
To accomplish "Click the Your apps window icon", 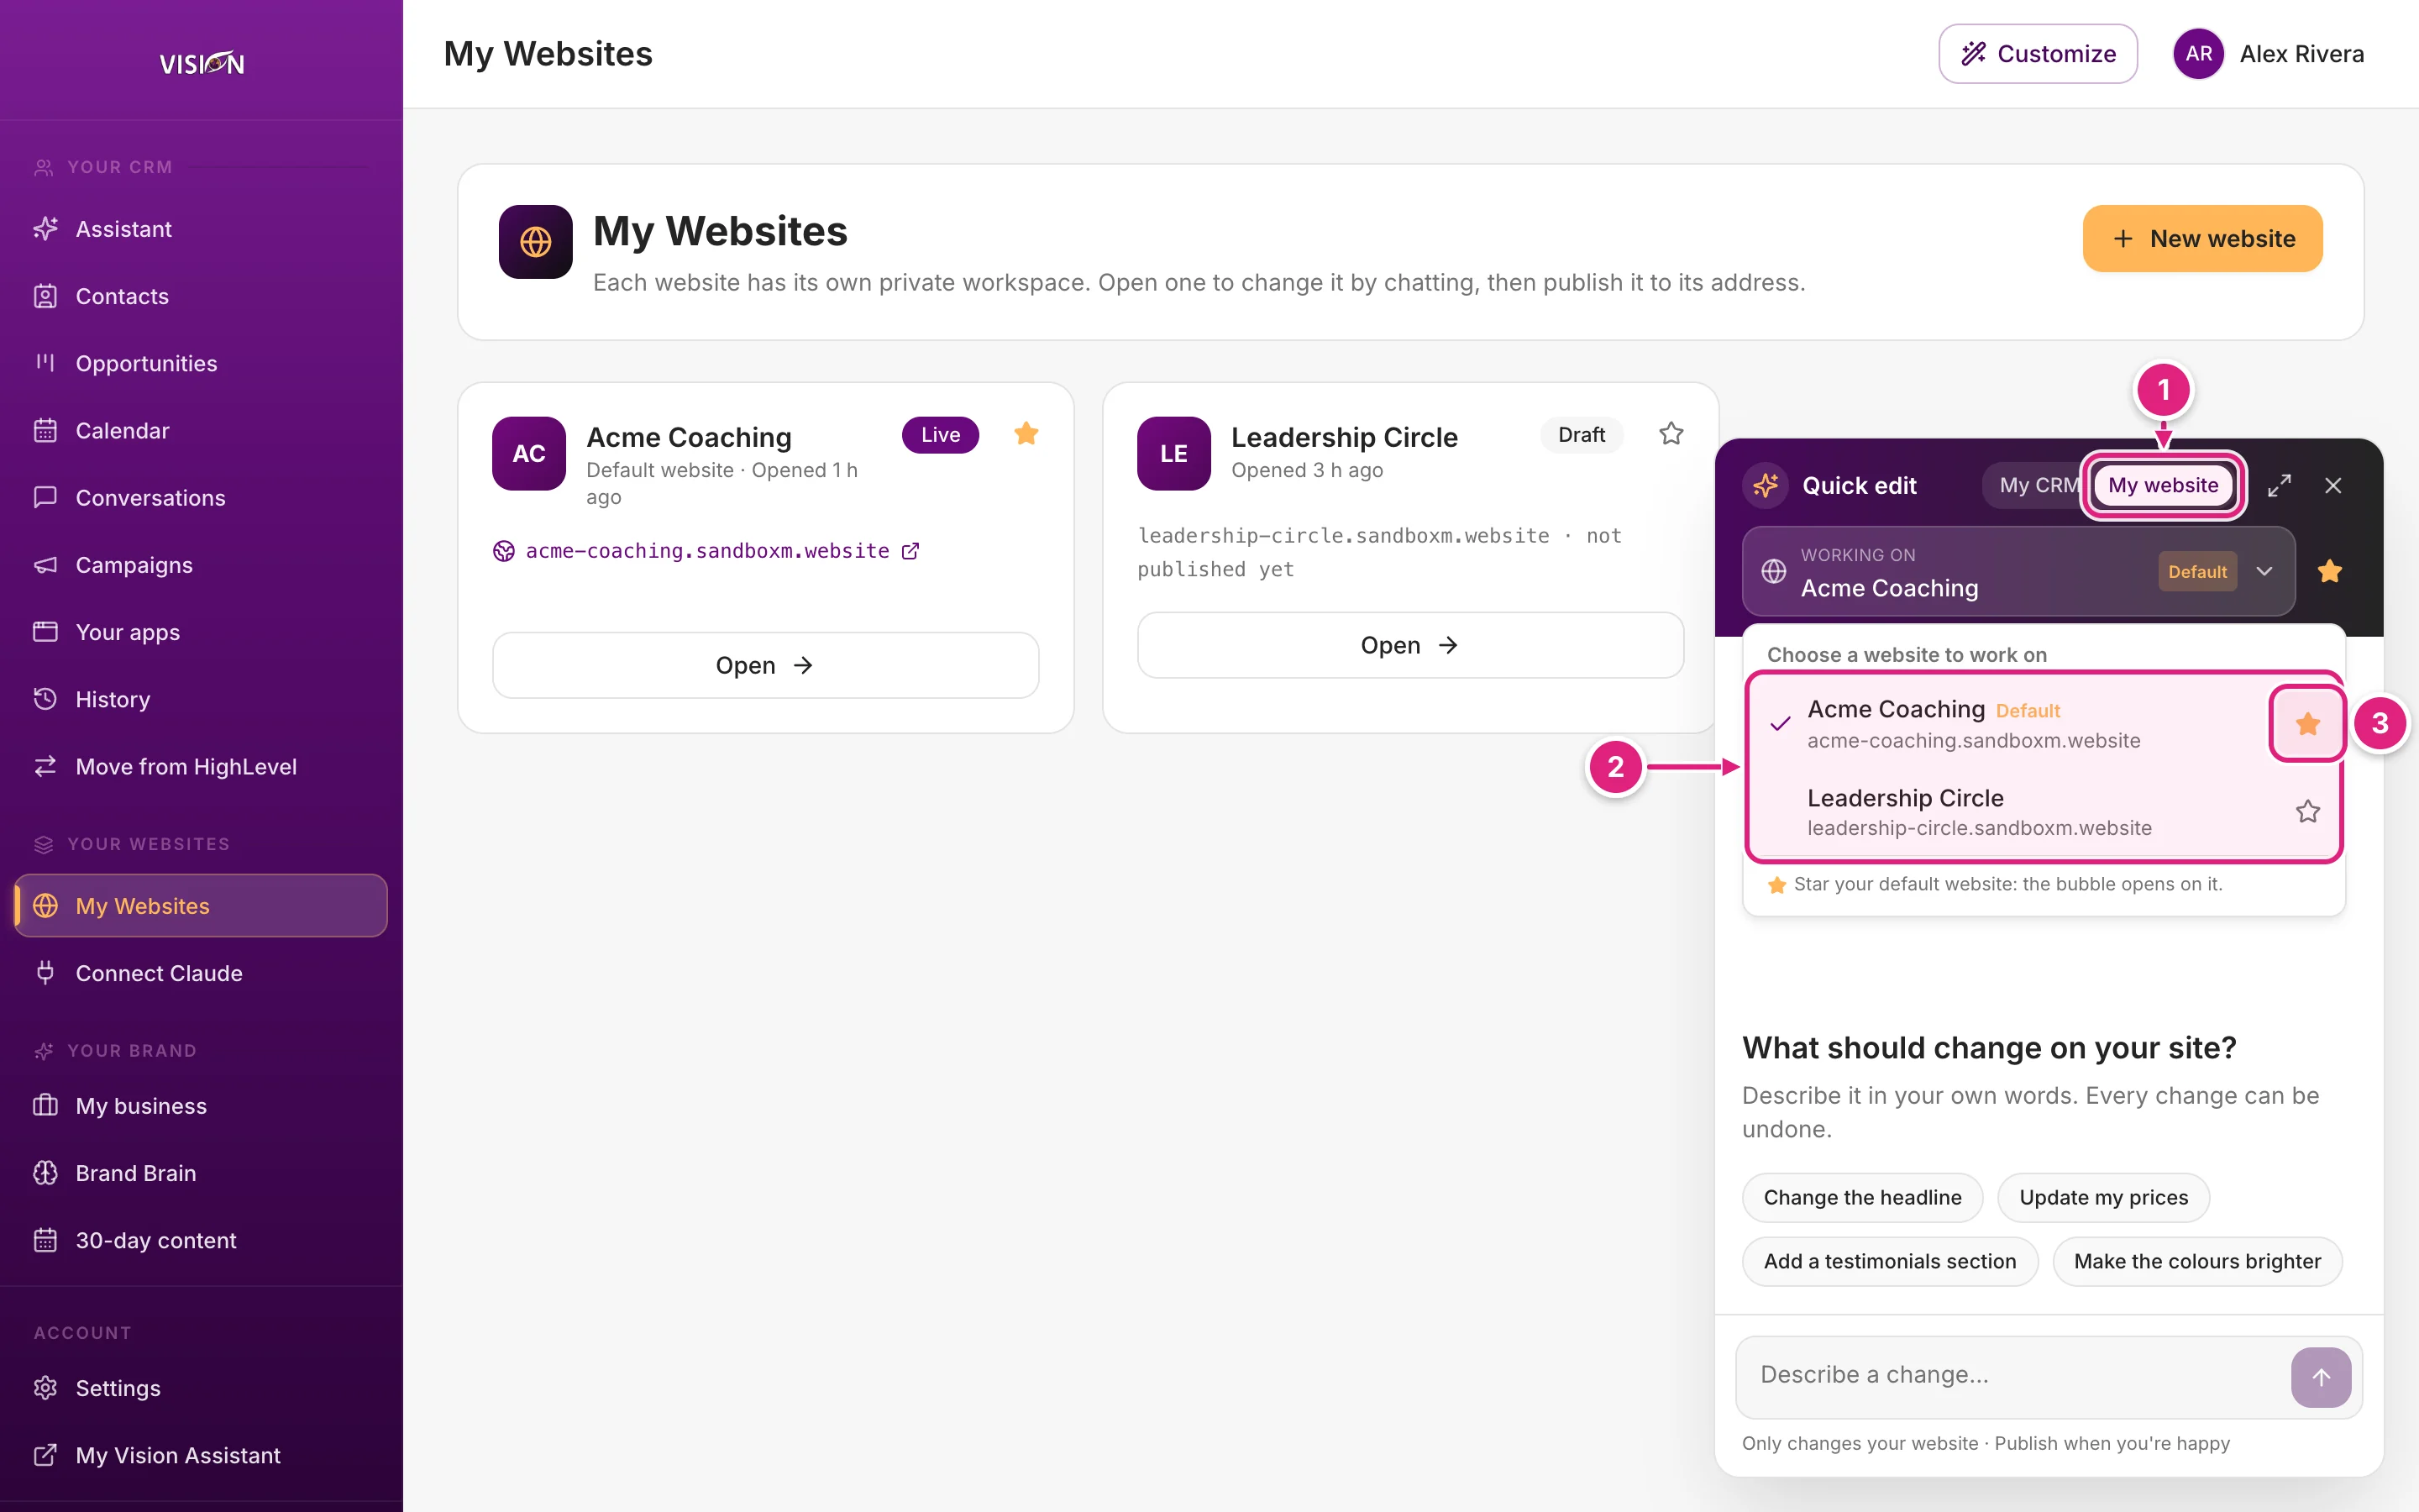I will coord(45,632).
